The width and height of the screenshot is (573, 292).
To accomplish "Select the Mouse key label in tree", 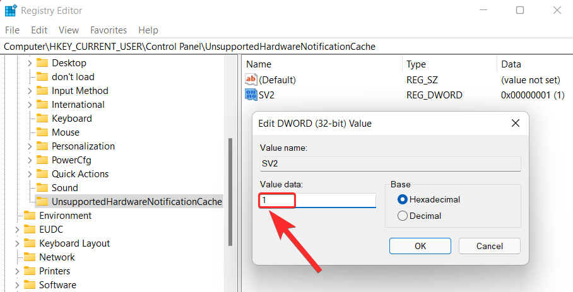I will [66, 132].
